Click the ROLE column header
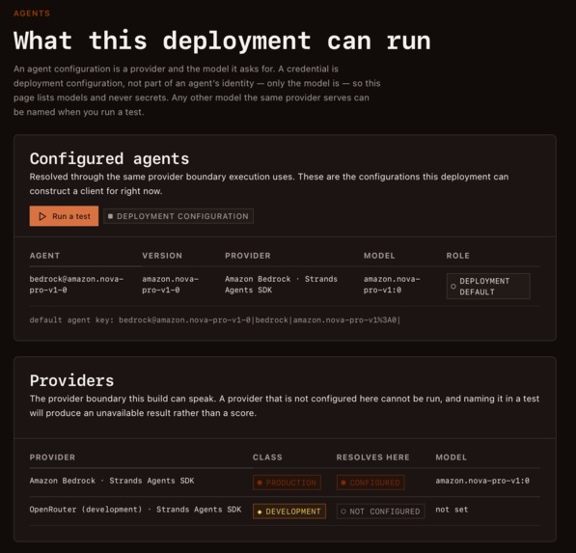576x553 pixels. (457, 256)
